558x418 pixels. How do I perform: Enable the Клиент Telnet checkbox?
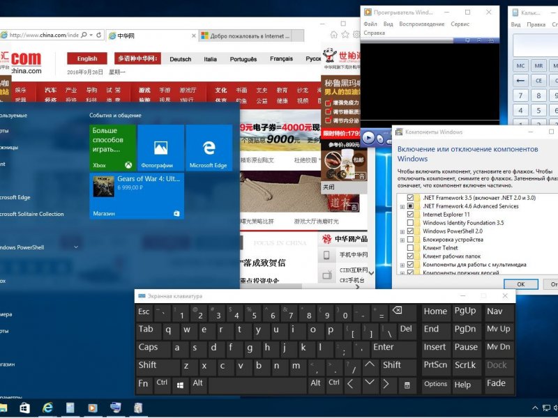click(410, 248)
